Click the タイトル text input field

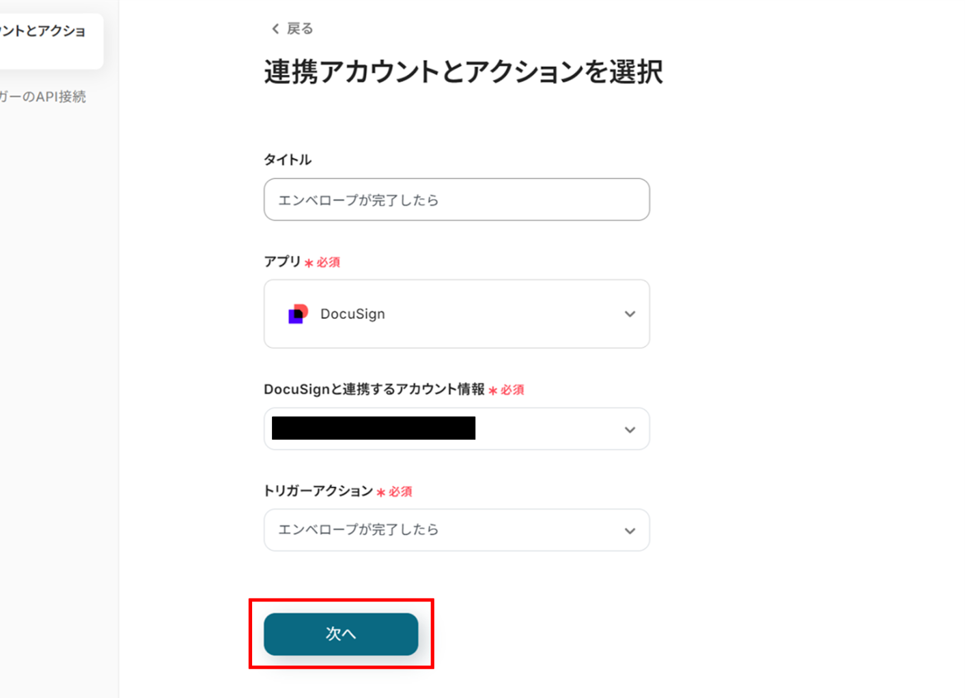pyautogui.click(x=456, y=200)
